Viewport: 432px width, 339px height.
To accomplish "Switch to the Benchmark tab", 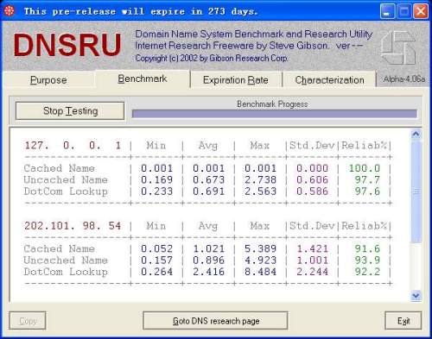I will tap(143, 78).
